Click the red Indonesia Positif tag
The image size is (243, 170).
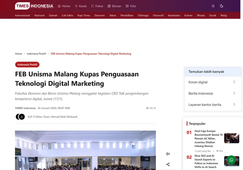[27, 64]
